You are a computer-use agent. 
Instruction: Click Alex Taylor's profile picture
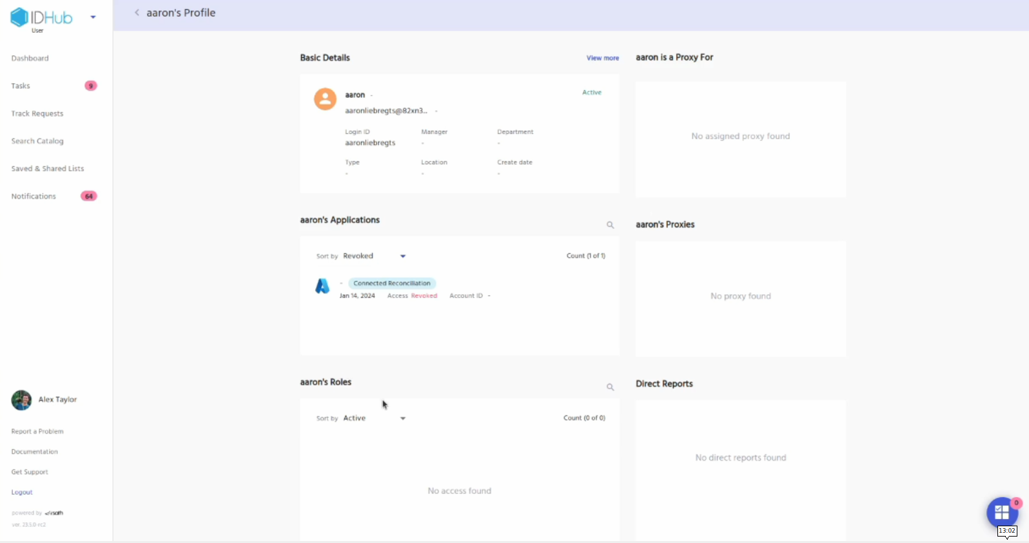tap(21, 400)
